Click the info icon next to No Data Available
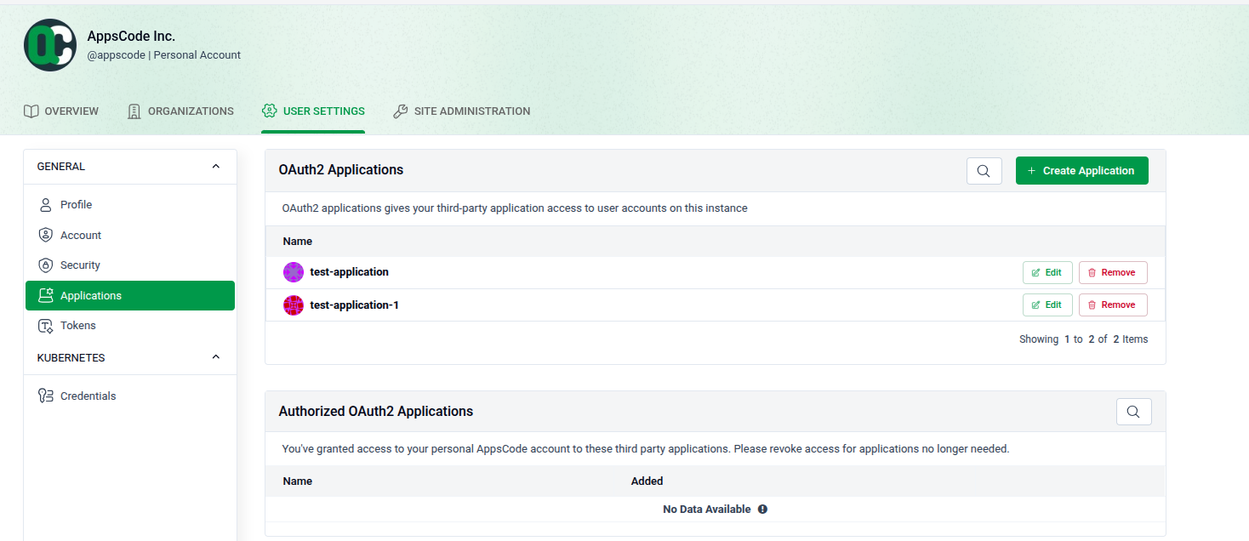The image size is (1249, 541). (x=762, y=509)
